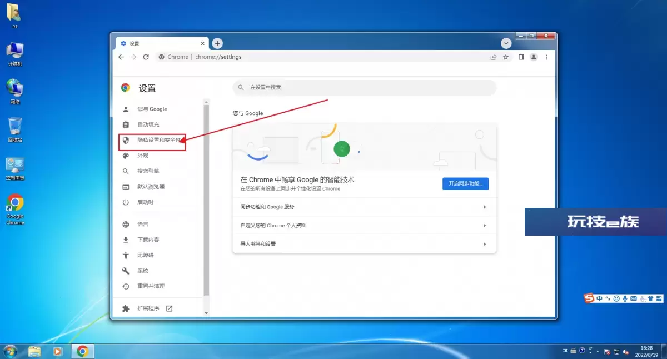Image resolution: width=667 pixels, height=359 pixels.
Task: Go back using the browser back arrow
Action: 121,57
